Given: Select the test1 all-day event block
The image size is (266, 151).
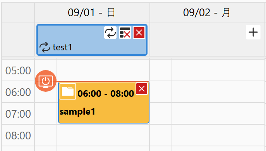Looking at the screenshot, I should 92,40.
